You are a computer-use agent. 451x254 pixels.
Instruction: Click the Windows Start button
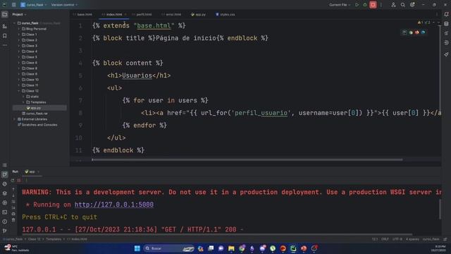137,248
